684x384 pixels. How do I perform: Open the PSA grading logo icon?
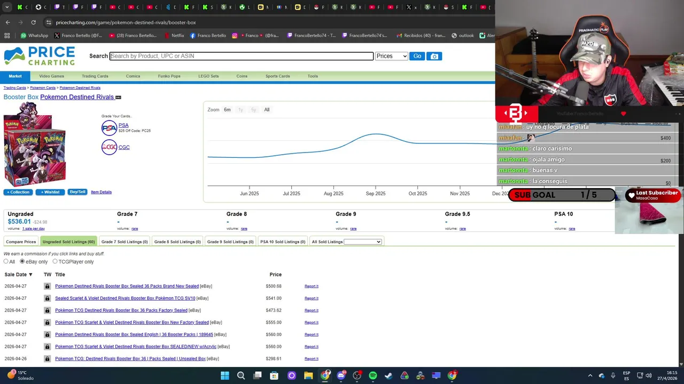(x=109, y=128)
